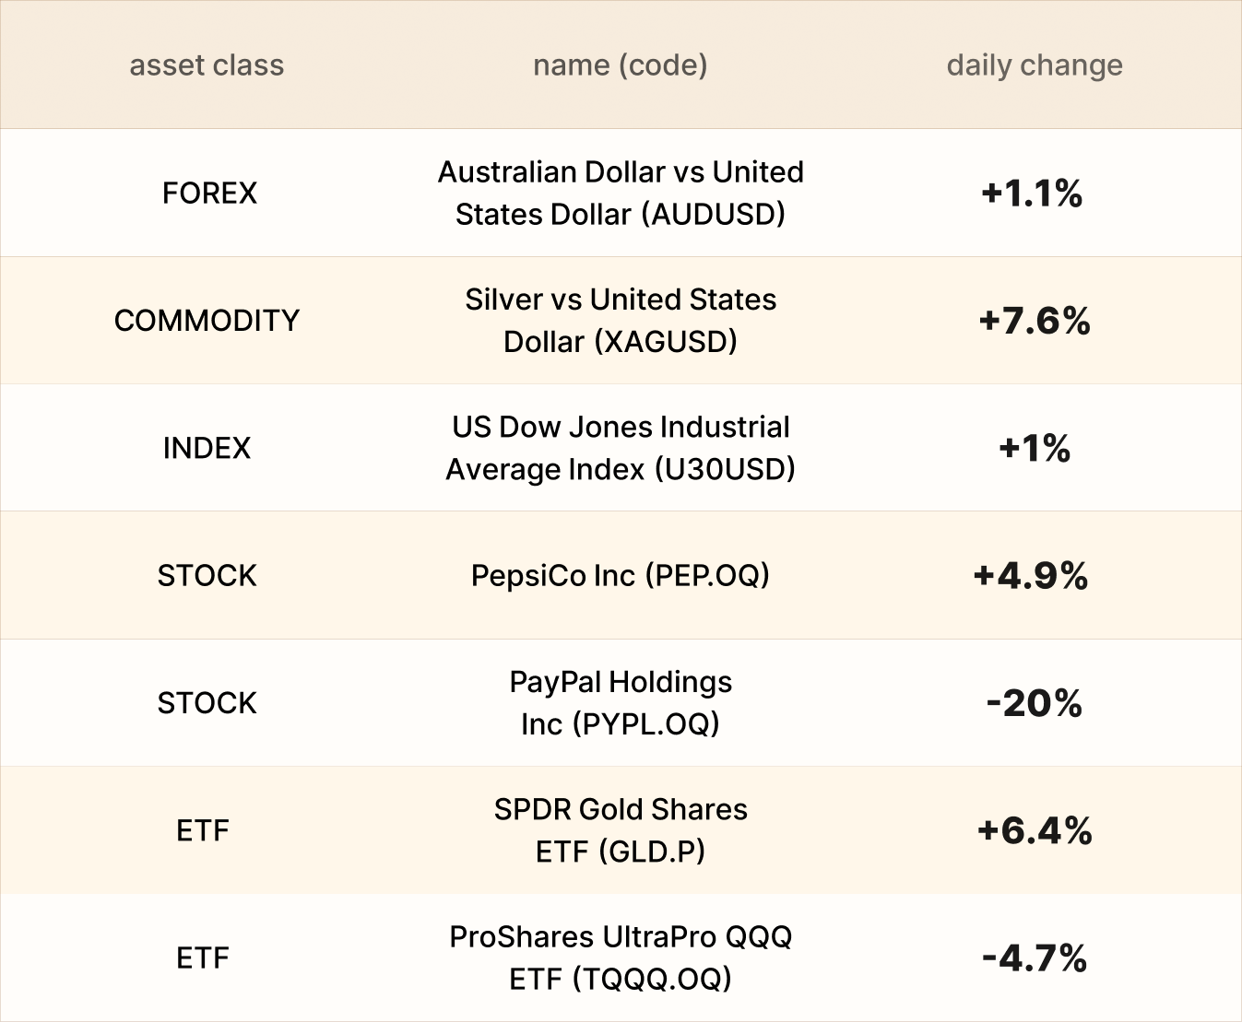The width and height of the screenshot is (1242, 1022).
Task: Click the +6.4% daily change value
Action: [x=1035, y=830]
